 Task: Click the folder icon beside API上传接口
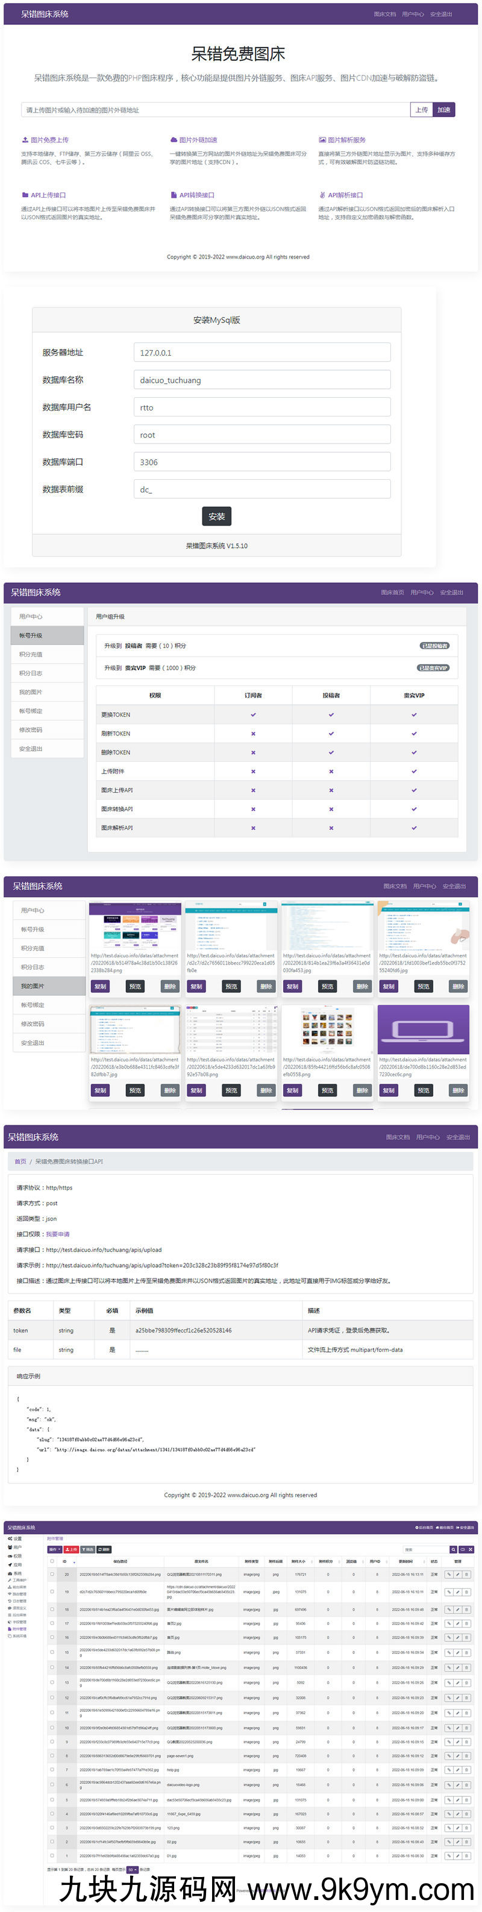25,195
